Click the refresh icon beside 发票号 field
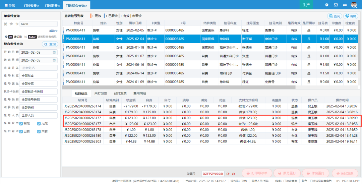The width and height of the screenshot is (362, 184). coord(233,174)
